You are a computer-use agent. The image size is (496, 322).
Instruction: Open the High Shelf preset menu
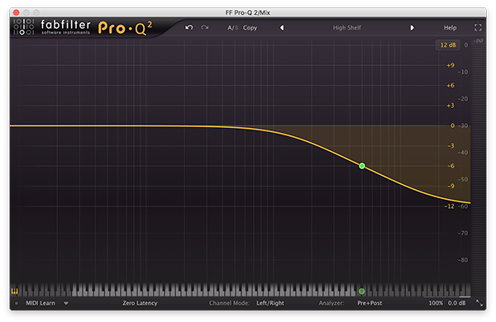pyautogui.click(x=346, y=28)
